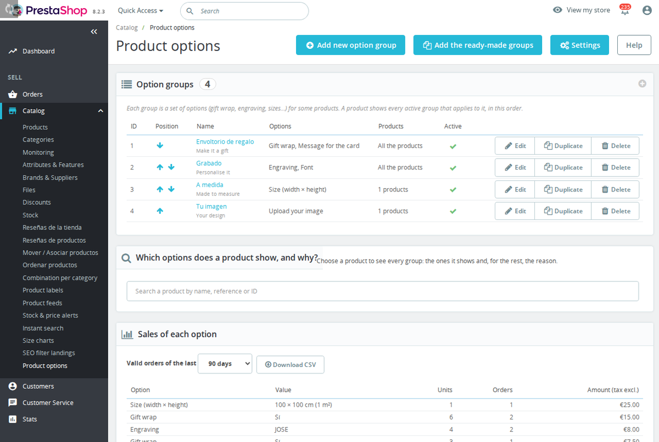Focus the top Search field

click(x=244, y=11)
